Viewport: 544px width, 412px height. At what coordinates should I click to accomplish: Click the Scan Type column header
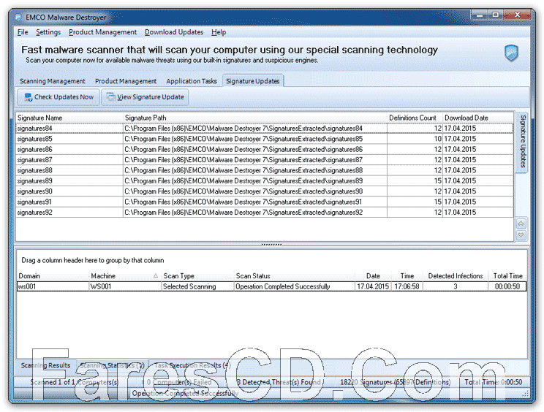tap(197, 276)
